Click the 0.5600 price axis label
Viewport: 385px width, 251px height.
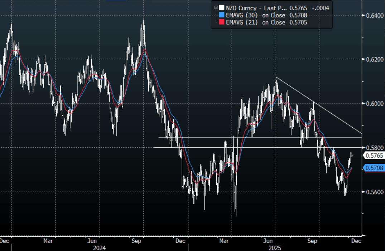(x=373, y=192)
